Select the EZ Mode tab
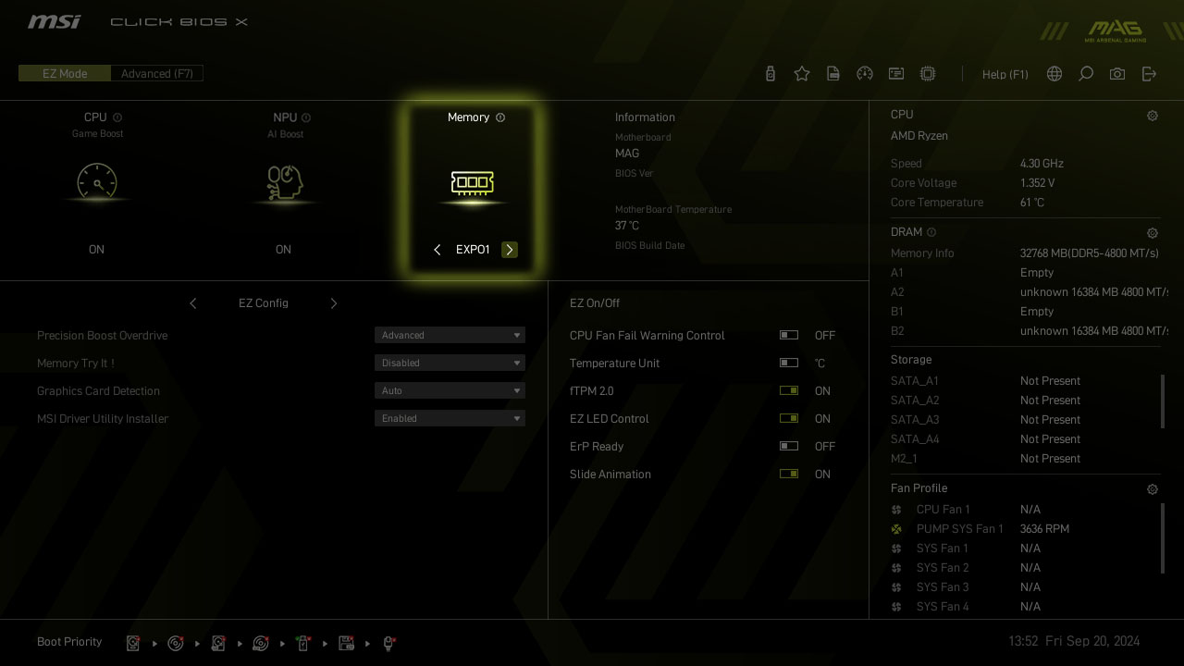The width and height of the screenshot is (1184, 666). [65, 74]
